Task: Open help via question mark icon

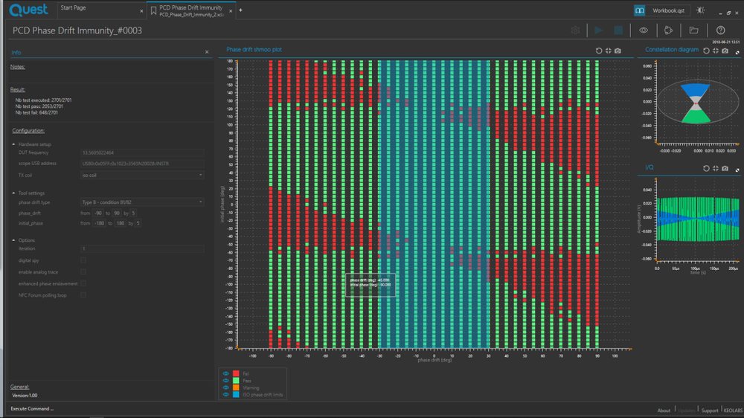Action: [720, 30]
